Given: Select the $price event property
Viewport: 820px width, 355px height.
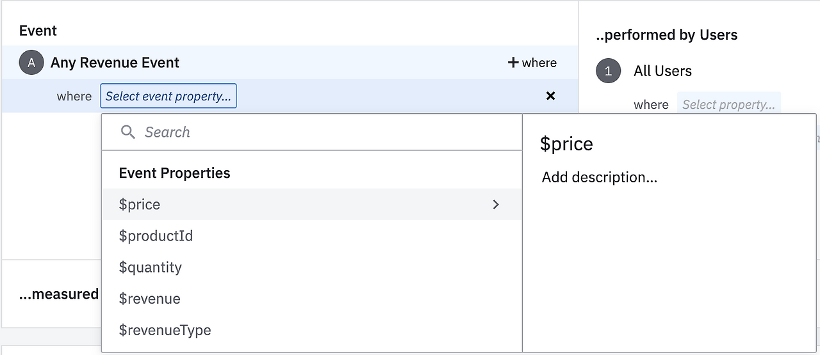Looking at the screenshot, I should pyautogui.click(x=140, y=205).
